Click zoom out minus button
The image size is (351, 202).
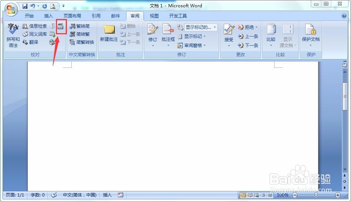[295, 195]
